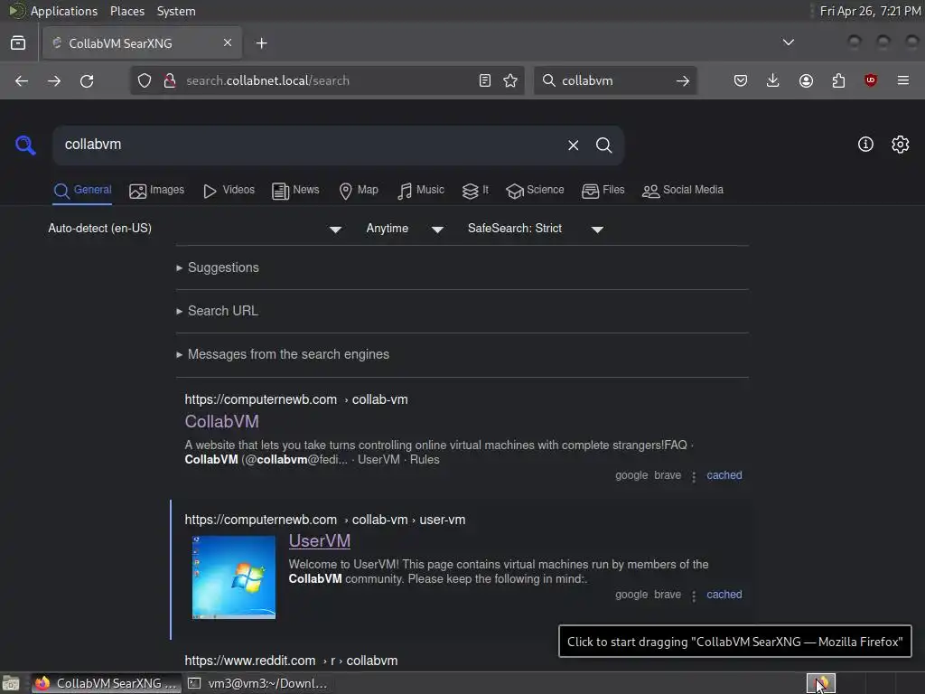This screenshot has width=925, height=694.
Task: Open cached link for CollabVM result
Action: 724,475
